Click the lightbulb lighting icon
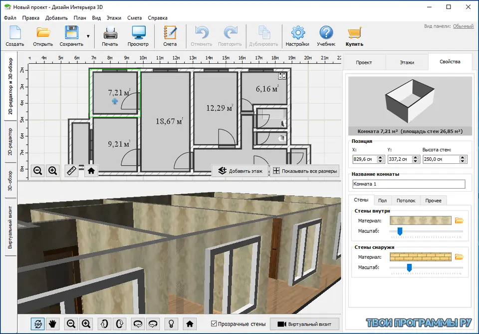This screenshot has width=479, height=334. pyautogui.click(x=171, y=324)
